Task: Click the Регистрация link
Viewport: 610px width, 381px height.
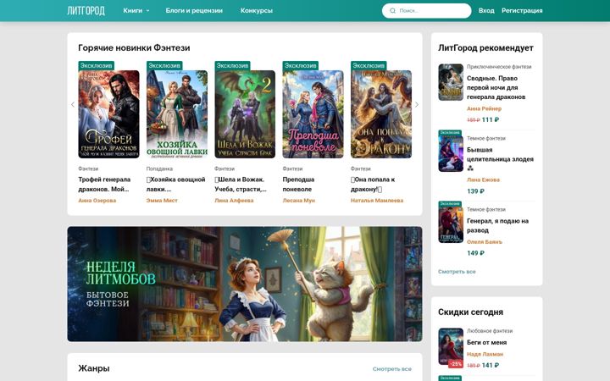Action: tap(522, 10)
